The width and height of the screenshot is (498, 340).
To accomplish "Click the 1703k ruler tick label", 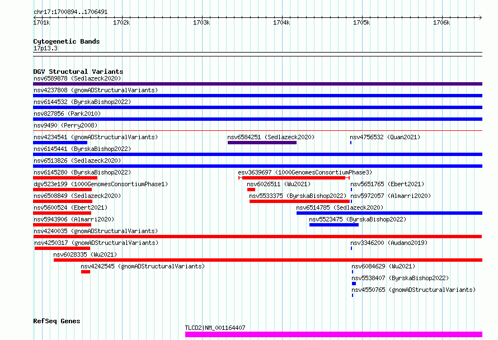I will point(201,22).
